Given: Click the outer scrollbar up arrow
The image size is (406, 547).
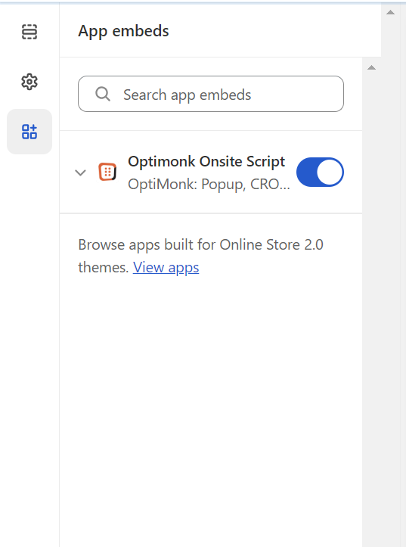Looking at the screenshot, I should coord(390,13).
